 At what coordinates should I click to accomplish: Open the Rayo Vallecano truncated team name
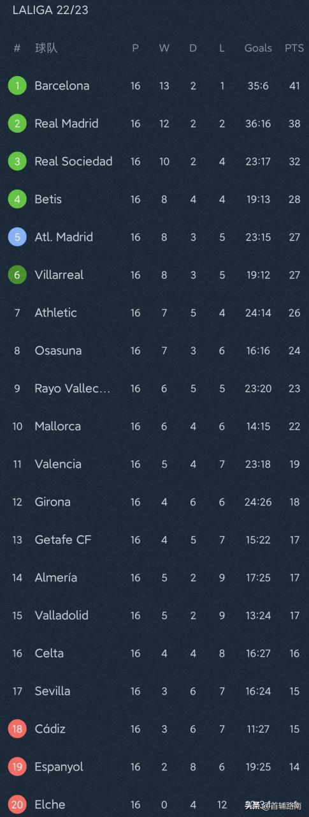click(x=73, y=388)
